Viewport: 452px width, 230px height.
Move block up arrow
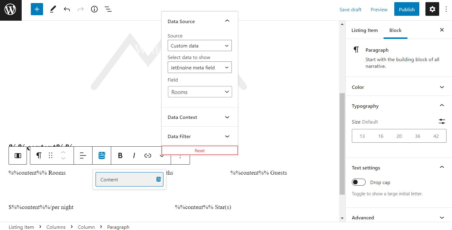(63, 152)
